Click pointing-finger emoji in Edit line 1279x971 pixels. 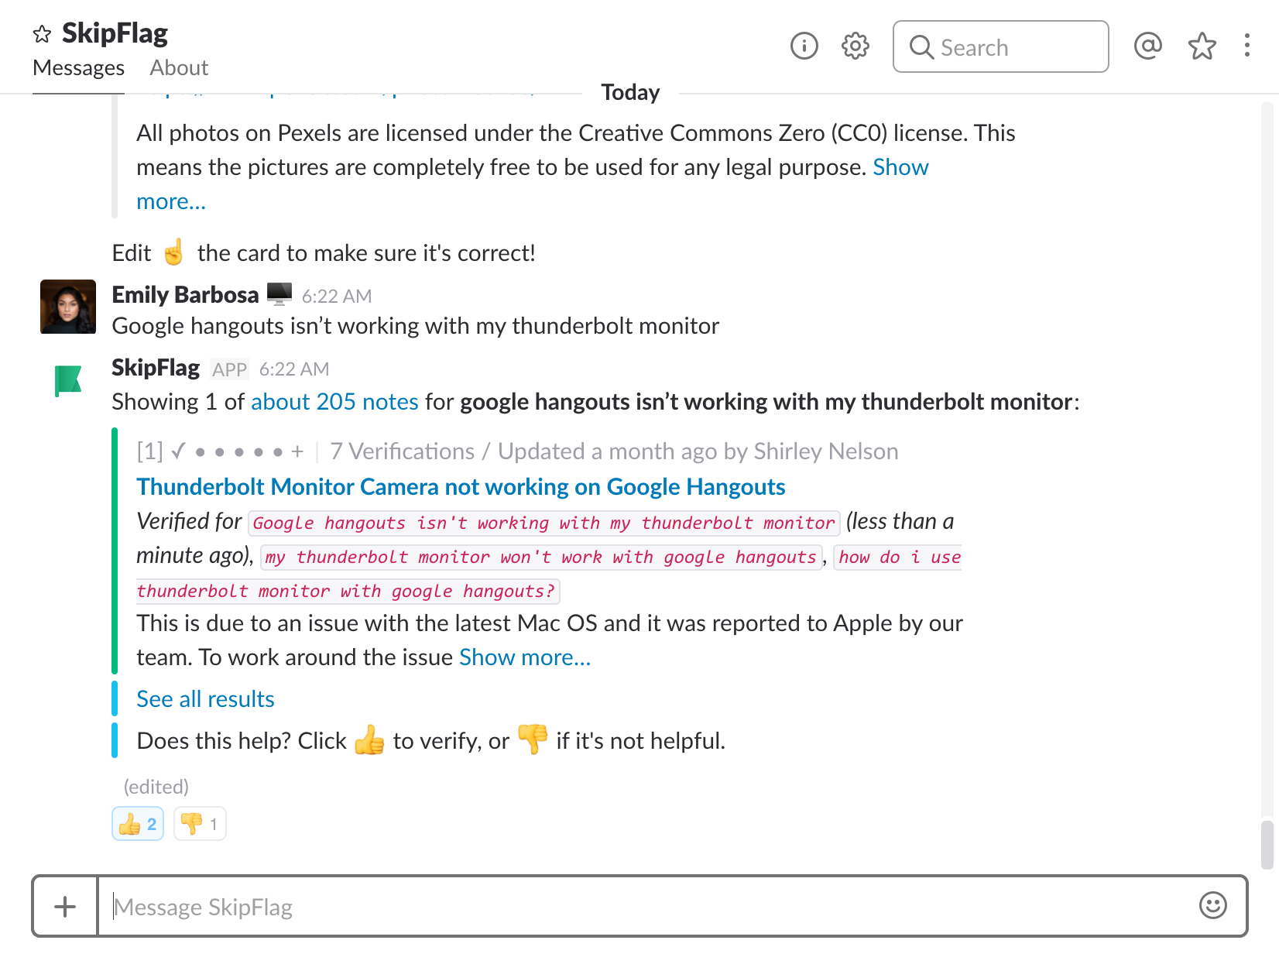point(174,252)
